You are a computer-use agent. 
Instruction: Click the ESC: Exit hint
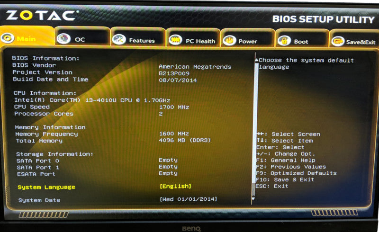click(x=272, y=186)
